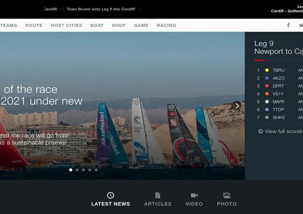Viewport: 303px width, 214px height.
Task: Advance carousel with next arrow
Action: 237,106
